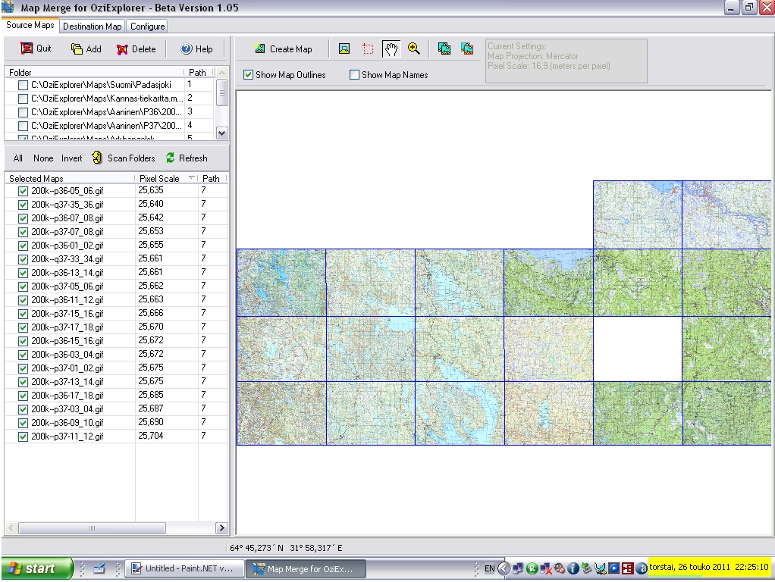Add a new map folder

(86, 49)
